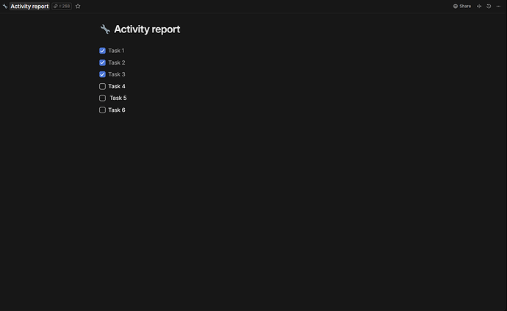507x311 pixels.
Task: Check the Task 6 checkbox
Action: point(102,110)
